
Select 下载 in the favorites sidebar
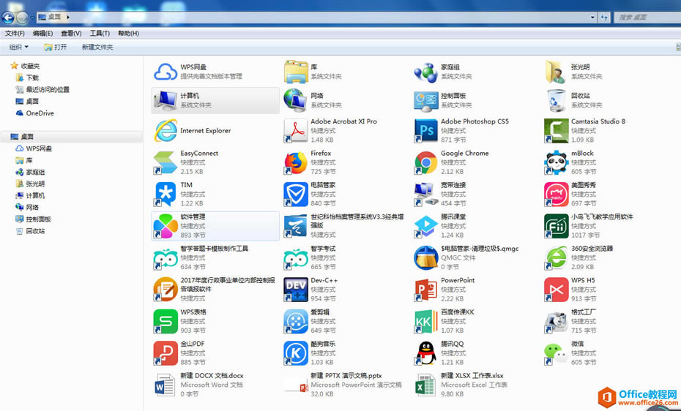click(x=27, y=78)
